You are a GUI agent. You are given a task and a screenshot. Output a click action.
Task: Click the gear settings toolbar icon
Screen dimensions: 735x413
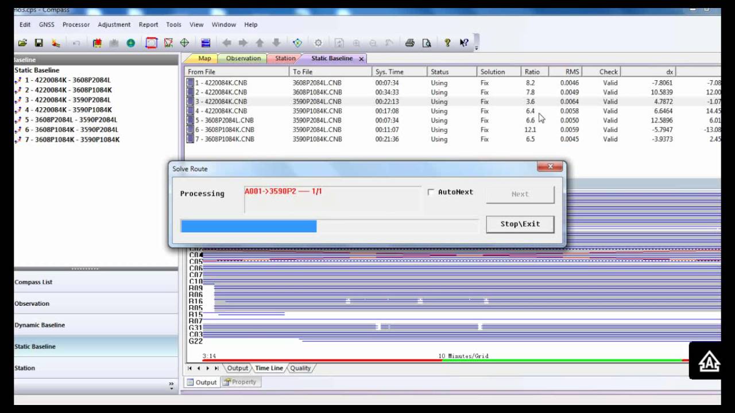point(318,43)
